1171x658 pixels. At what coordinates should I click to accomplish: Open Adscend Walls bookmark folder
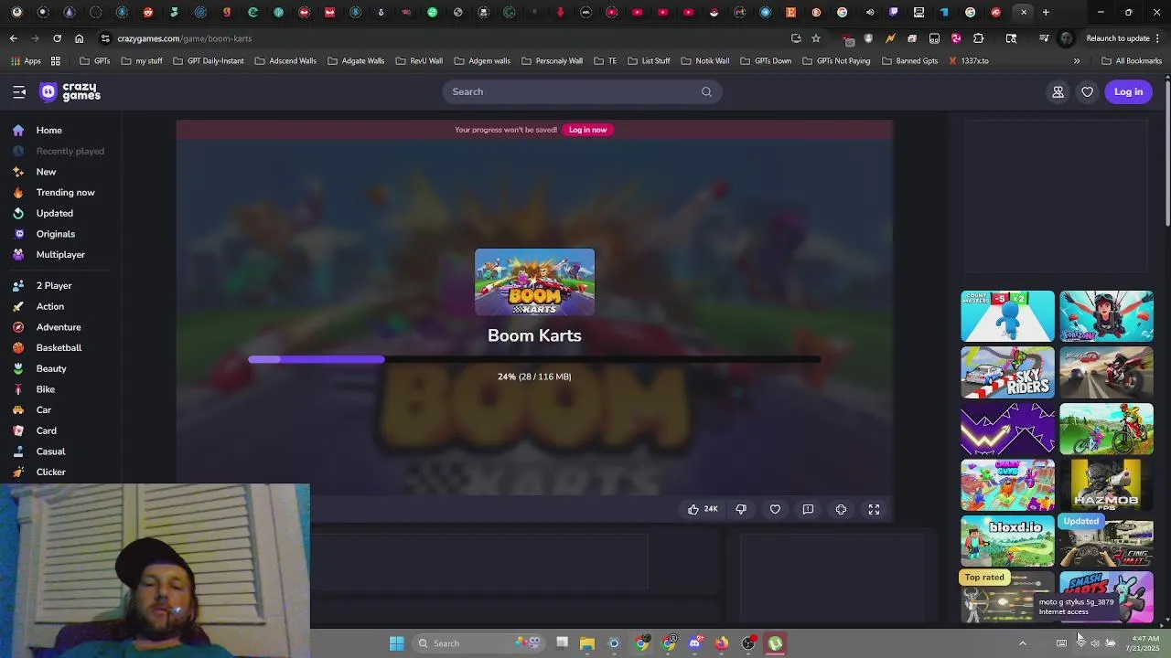click(285, 61)
